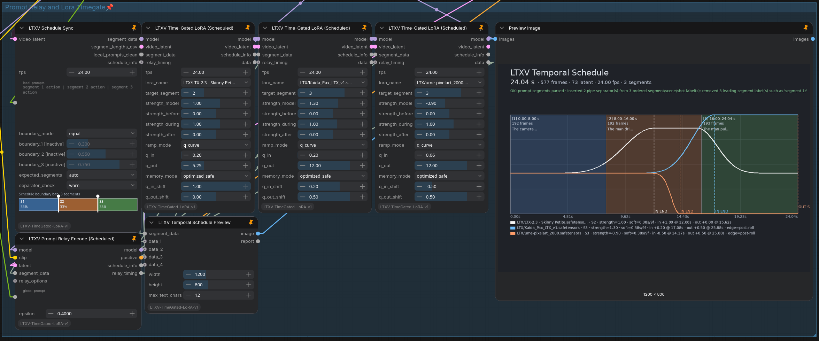Click the epsilon 0.4000 slider field
Image resolution: width=819 pixels, height=341 pixels.
(x=91, y=314)
